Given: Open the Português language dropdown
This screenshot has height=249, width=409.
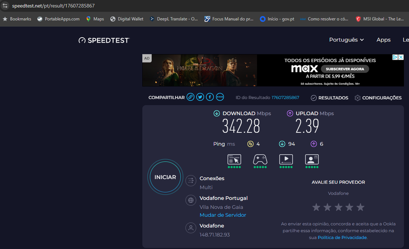Looking at the screenshot, I should pos(346,40).
